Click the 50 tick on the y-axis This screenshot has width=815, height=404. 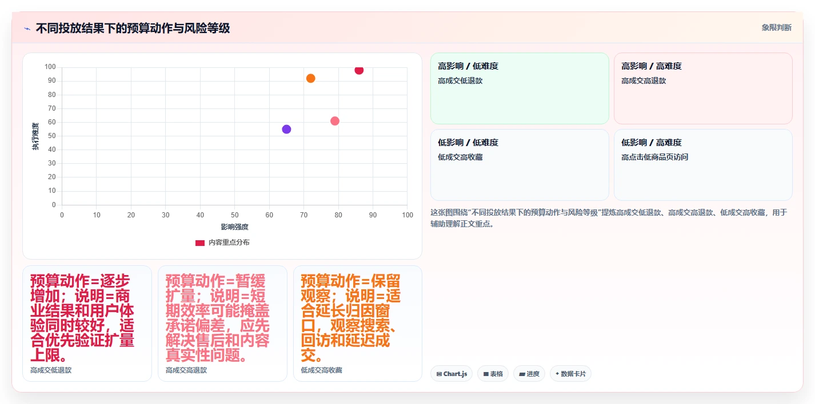coord(52,136)
